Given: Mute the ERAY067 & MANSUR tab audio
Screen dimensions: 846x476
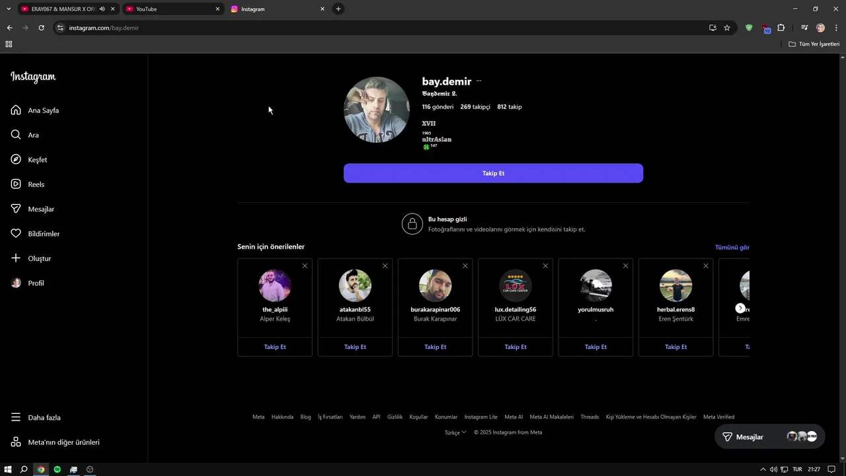Looking at the screenshot, I should click(x=102, y=9).
